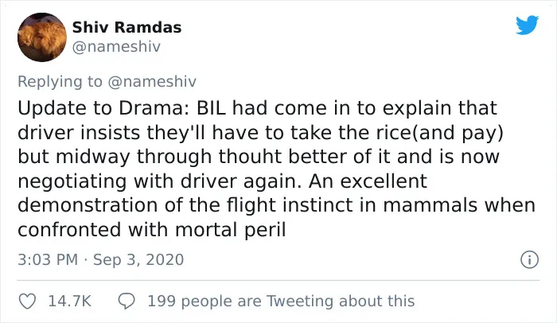Click the 'Replying to' label

point(60,82)
